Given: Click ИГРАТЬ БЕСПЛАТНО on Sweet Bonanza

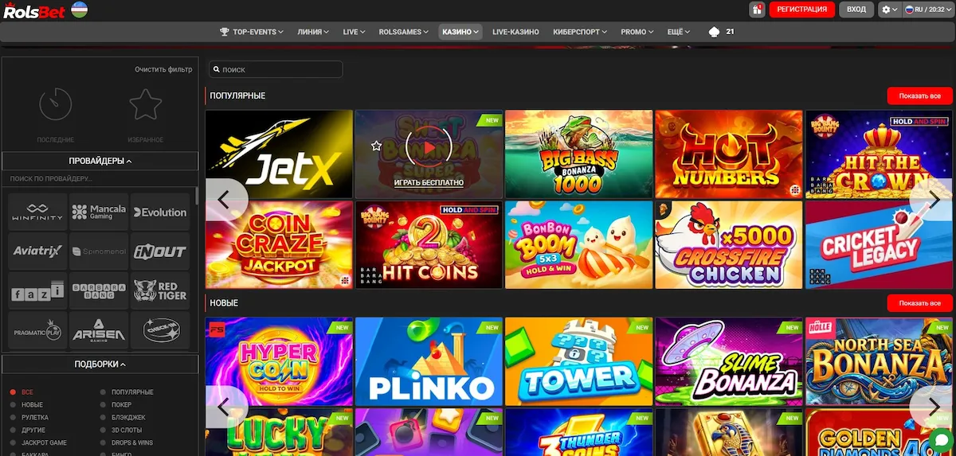Looking at the screenshot, I should coord(429,183).
